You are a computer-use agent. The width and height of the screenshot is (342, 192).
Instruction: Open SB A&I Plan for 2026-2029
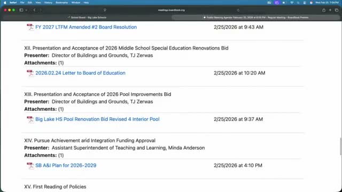pos(66,165)
